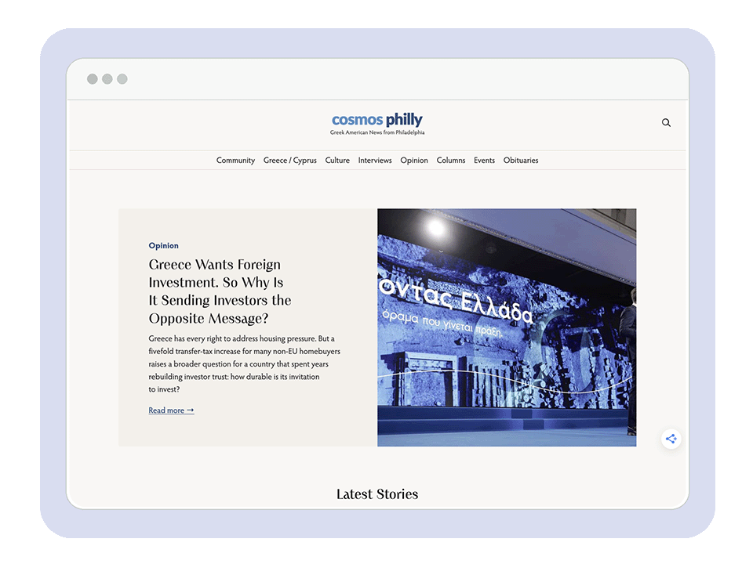
Task: Go to the cosmos philly logo homepage
Action: pos(377,119)
